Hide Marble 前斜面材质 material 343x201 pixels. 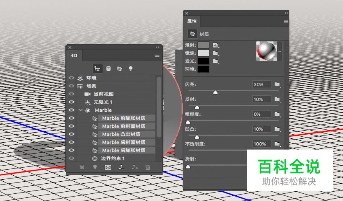[x=71, y=126]
